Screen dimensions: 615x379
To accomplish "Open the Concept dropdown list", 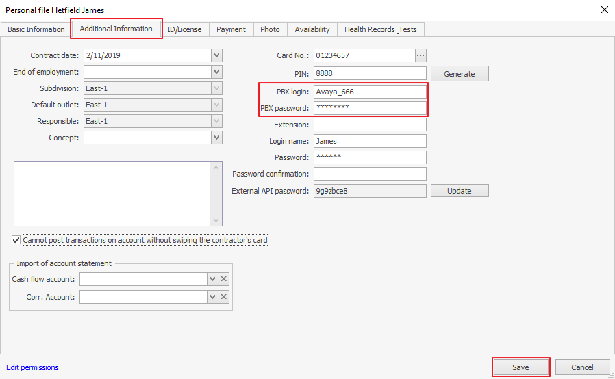I will (x=216, y=138).
